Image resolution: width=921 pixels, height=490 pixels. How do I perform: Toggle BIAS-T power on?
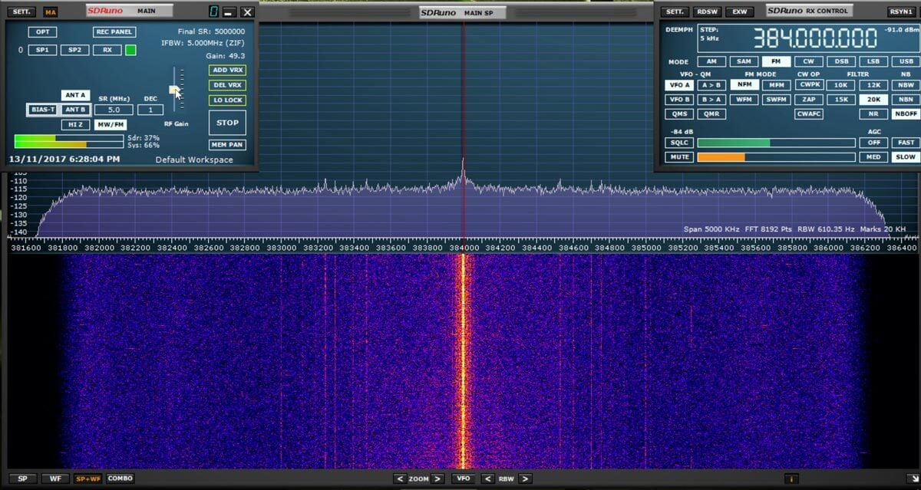click(x=43, y=110)
